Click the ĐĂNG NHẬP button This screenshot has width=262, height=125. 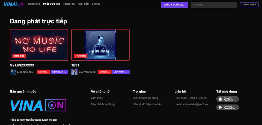pyautogui.click(x=249, y=5)
